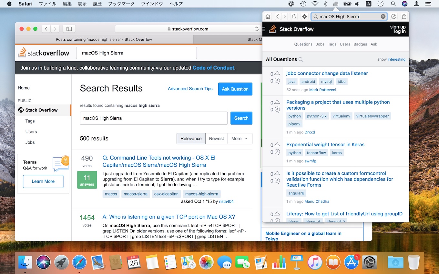439x274 pixels.
Task: Open settings gear in popup browser
Action: point(304,16)
